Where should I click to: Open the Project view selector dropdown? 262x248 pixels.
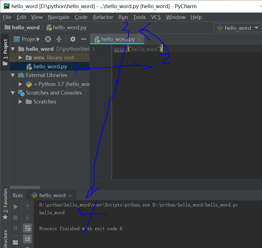[x=27, y=39]
